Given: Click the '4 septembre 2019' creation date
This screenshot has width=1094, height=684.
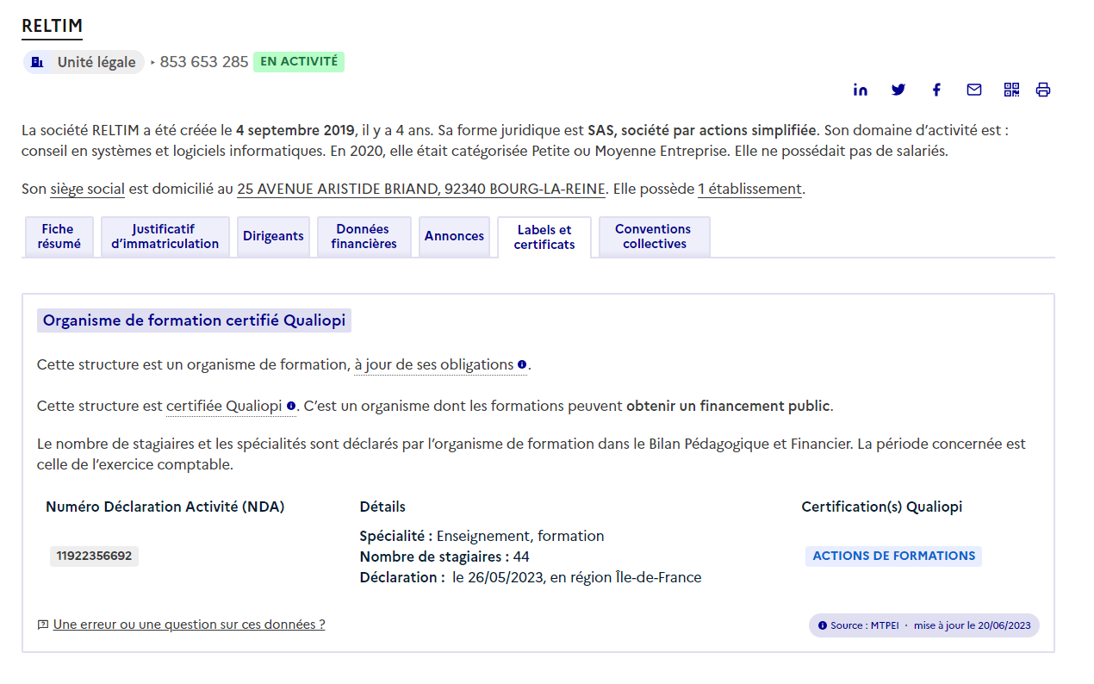Looking at the screenshot, I should coord(295,131).
